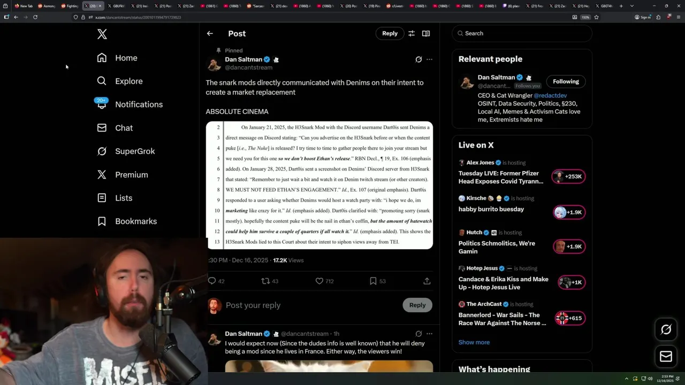685x385 pixels.
Task: Open Hutch's Politics Schmolitics live stream
Action: tap(497, 247)
